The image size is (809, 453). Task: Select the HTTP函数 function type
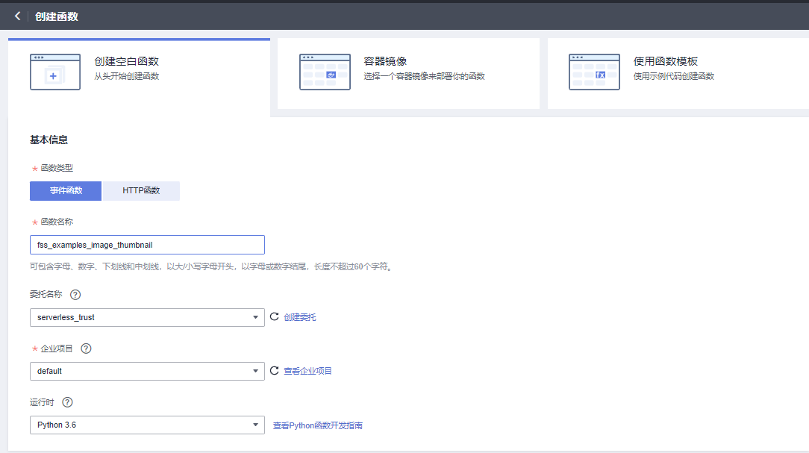141,190
